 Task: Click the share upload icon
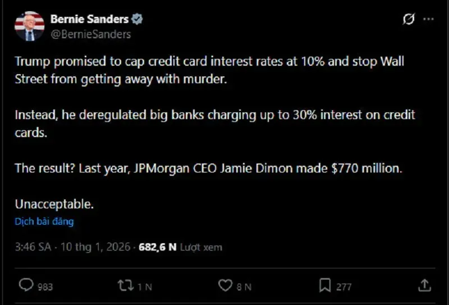(x=424, y=285)
